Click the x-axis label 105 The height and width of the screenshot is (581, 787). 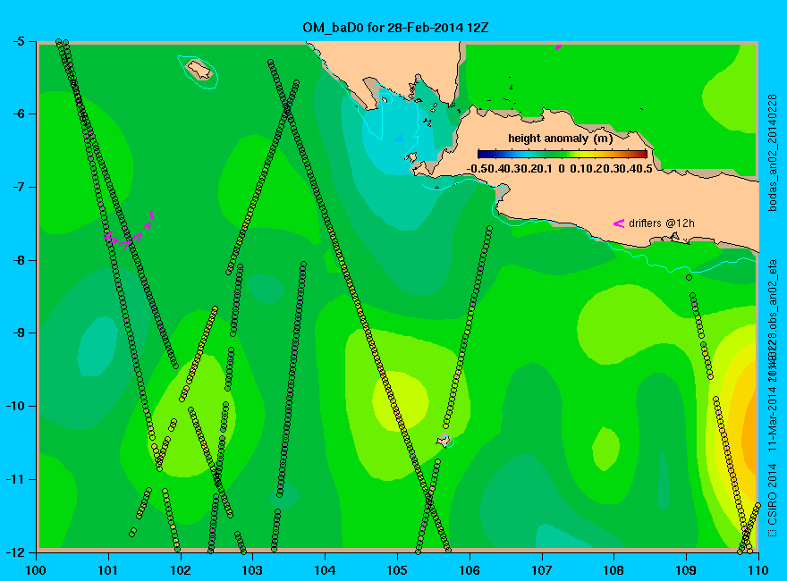click(397, 570)
